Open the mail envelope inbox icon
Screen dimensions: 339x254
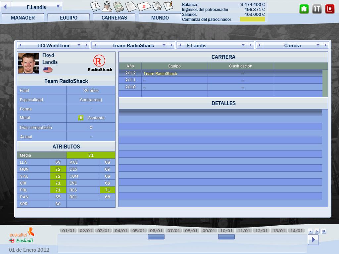click(144, 6)
